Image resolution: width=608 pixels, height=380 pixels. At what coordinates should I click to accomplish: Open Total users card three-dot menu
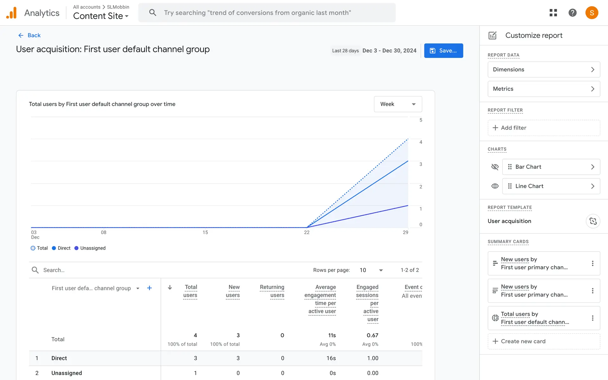(592, 318)
